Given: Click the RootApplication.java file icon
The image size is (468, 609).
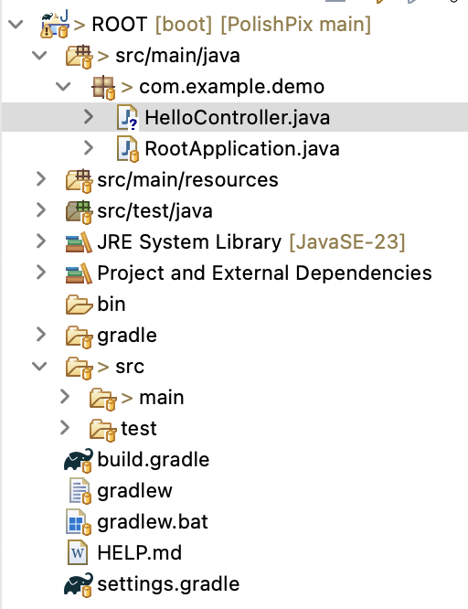Looking at the screenshot, I should (128, 149).
